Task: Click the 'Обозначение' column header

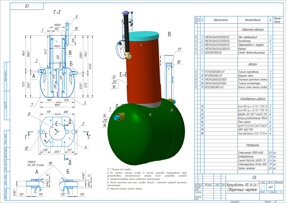Action: [x=221, y=20]
